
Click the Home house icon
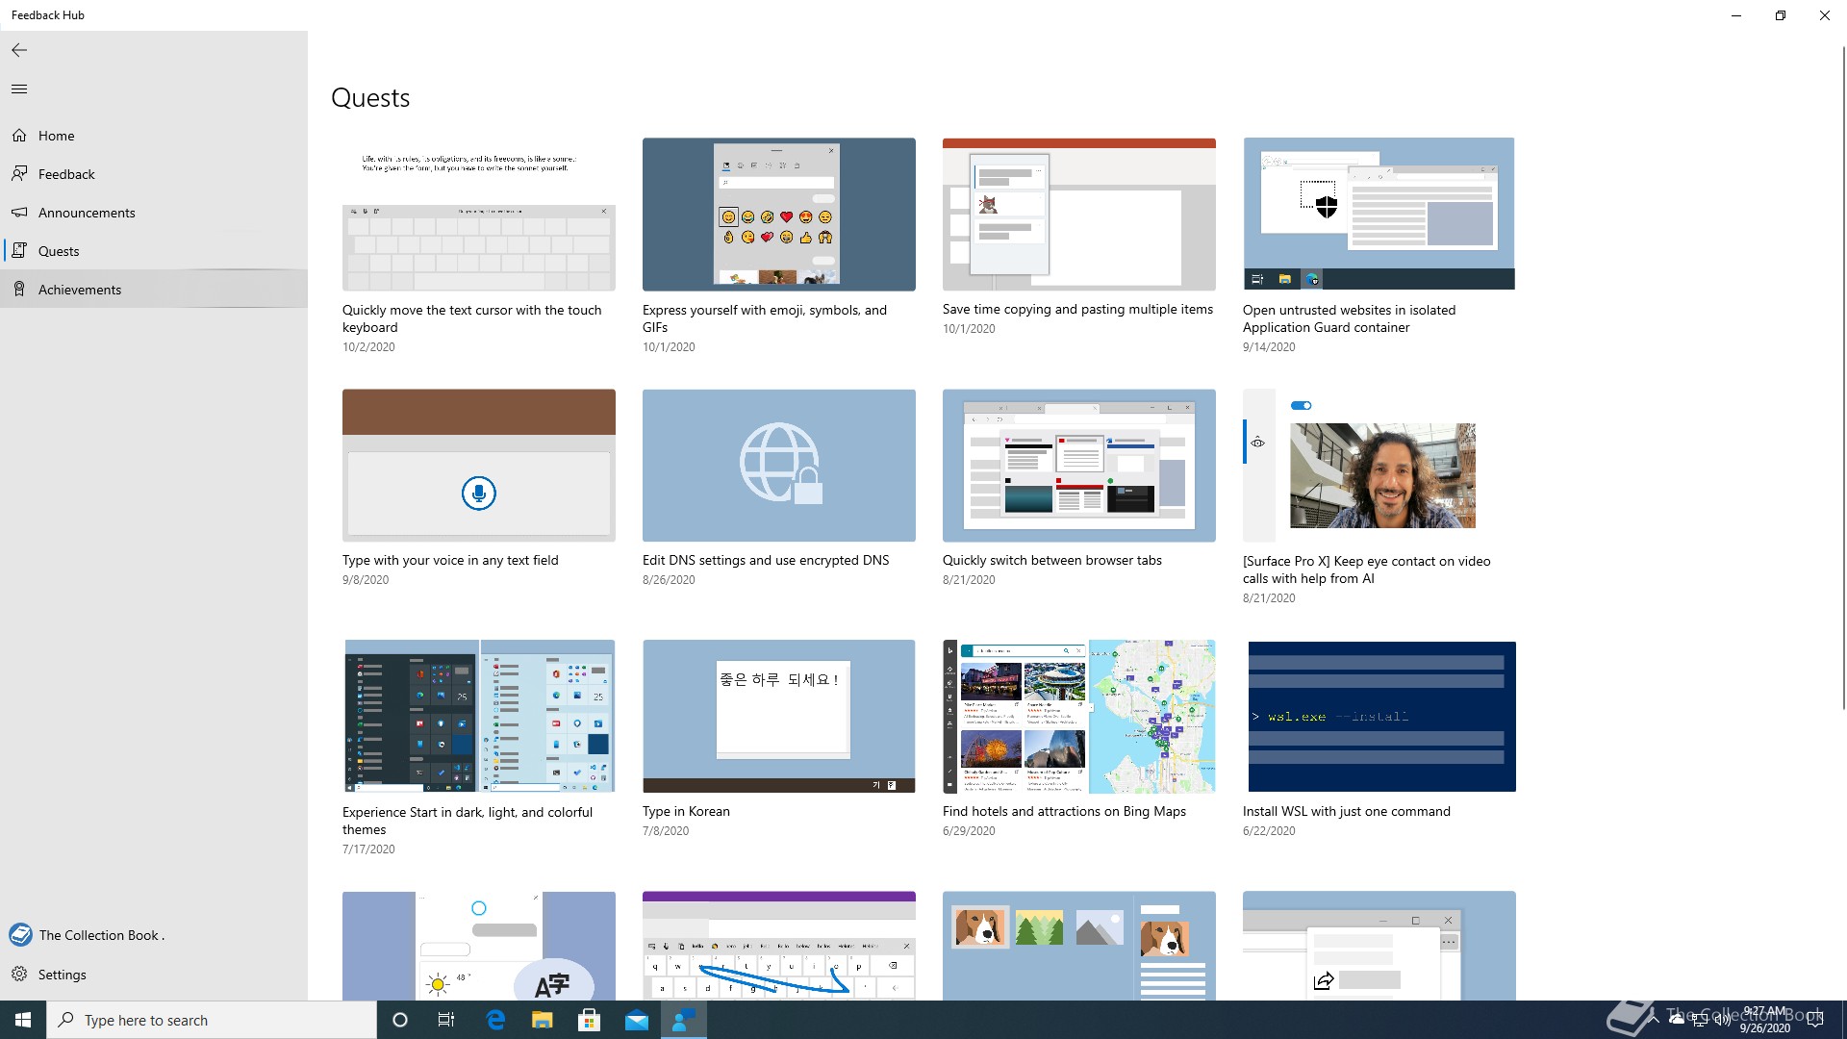(19, 136)
